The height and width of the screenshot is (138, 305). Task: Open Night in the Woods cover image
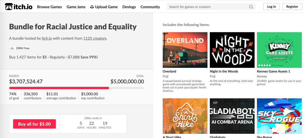click(232, 49)
